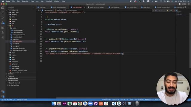Open Slack from the Dock

(x=106, y=104)
